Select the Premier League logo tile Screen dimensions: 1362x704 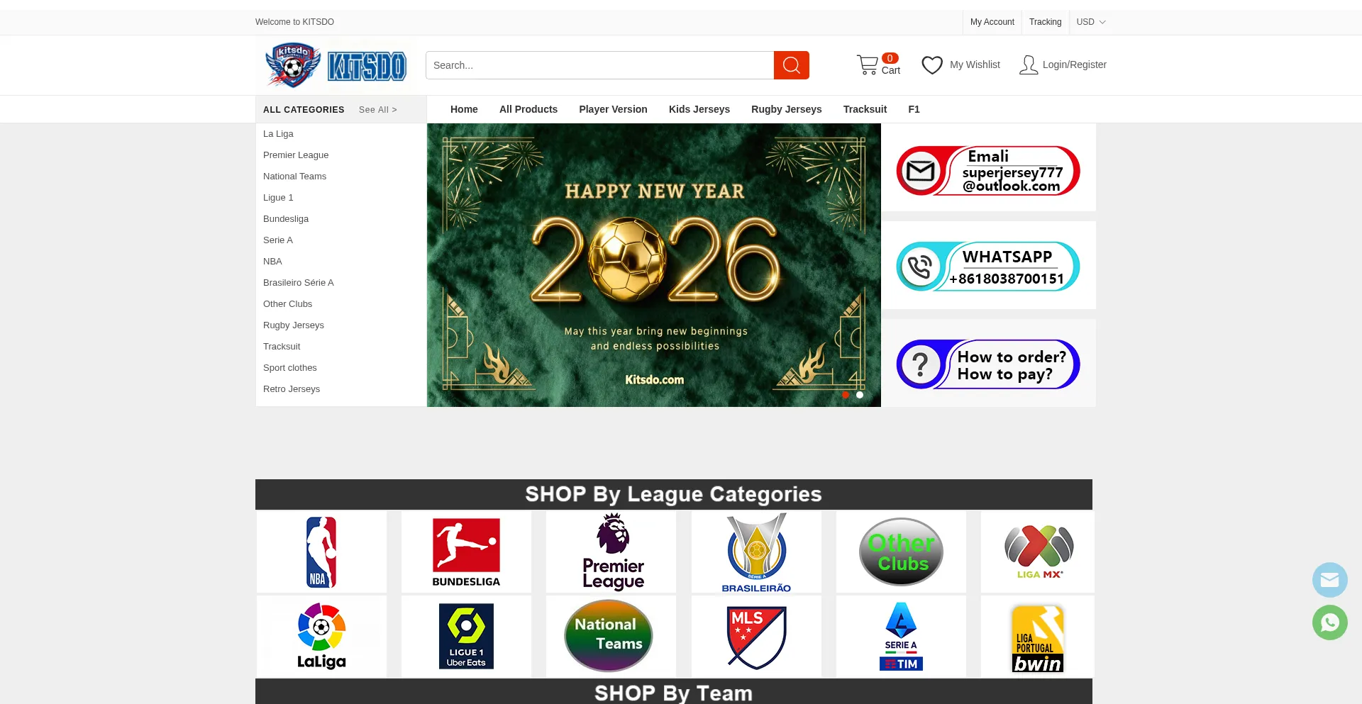(611, 552)
